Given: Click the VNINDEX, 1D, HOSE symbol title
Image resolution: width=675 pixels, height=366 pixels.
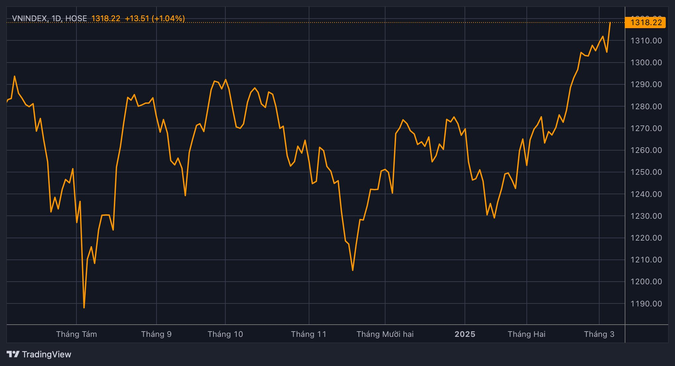Looking at the screenshot, I should (x=50, y=18).
